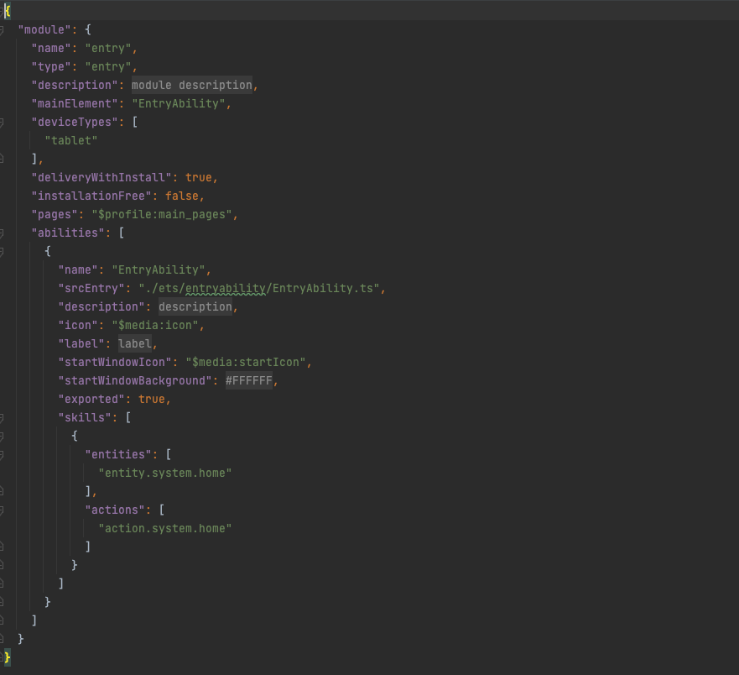Click the underlined "entryability" path segment
This screenshot has height=675, width=739.
pos(226,289)
